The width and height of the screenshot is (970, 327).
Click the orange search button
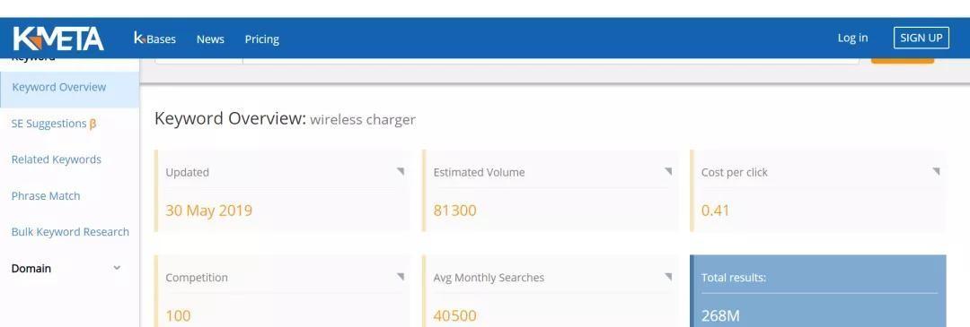[x=903, y=60]
